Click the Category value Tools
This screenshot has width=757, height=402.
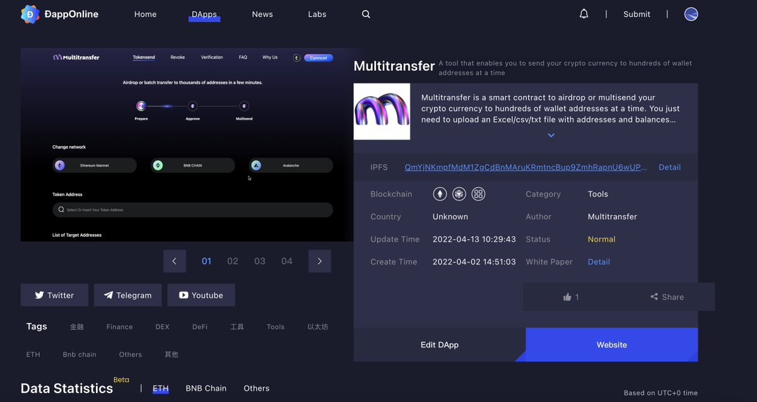[x=598, y=194]
